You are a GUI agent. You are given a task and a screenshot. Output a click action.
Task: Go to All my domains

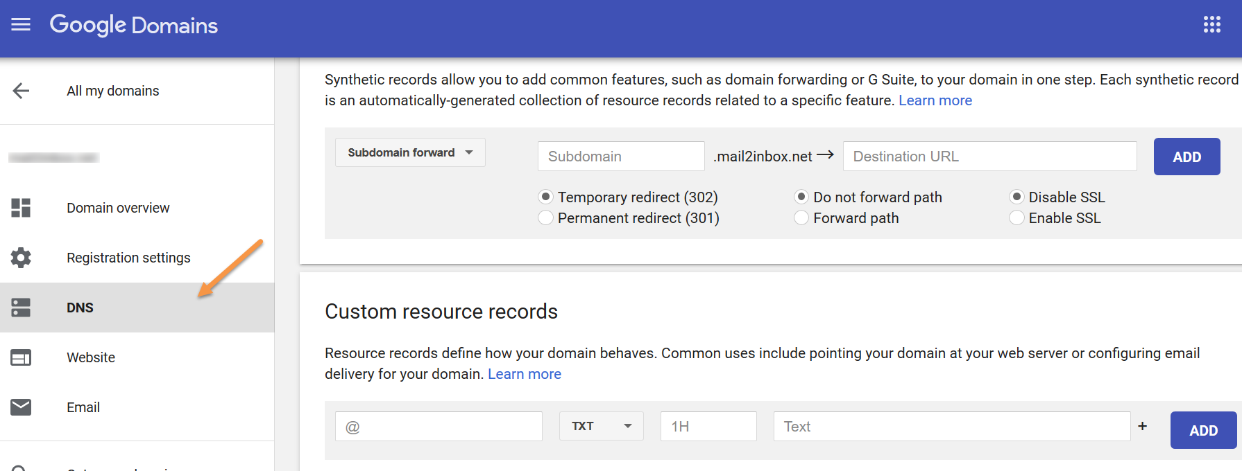click(113, 91)
